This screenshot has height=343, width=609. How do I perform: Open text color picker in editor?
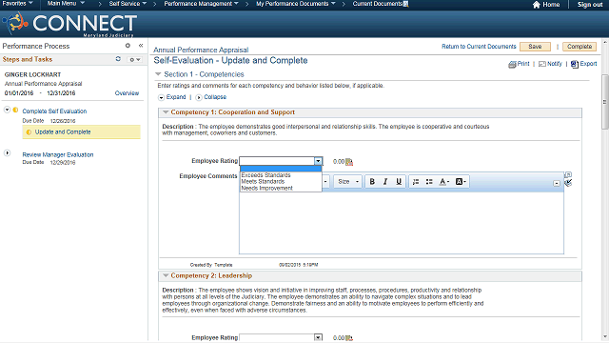(x=444, y=182)
